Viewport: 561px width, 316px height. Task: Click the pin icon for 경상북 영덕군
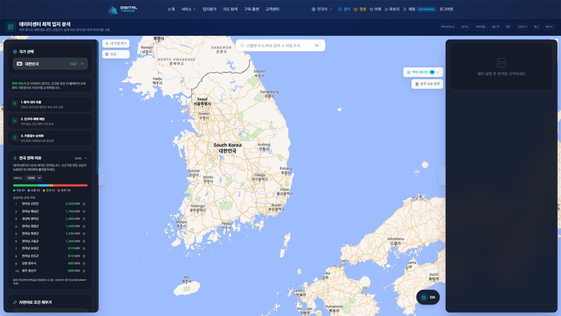(84, 219)
